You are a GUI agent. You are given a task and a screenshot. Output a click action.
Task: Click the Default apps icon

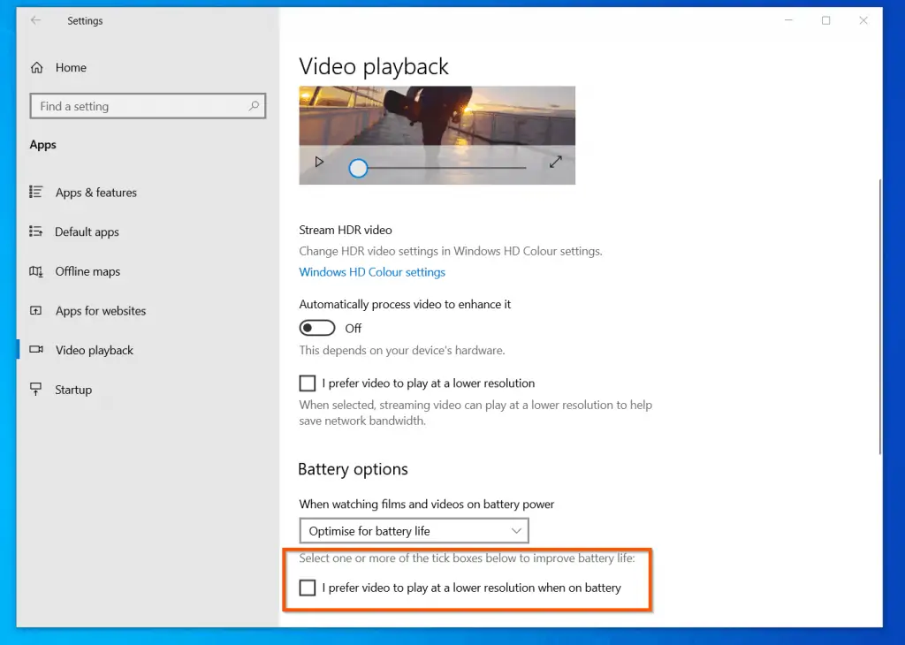pos(36,231)
